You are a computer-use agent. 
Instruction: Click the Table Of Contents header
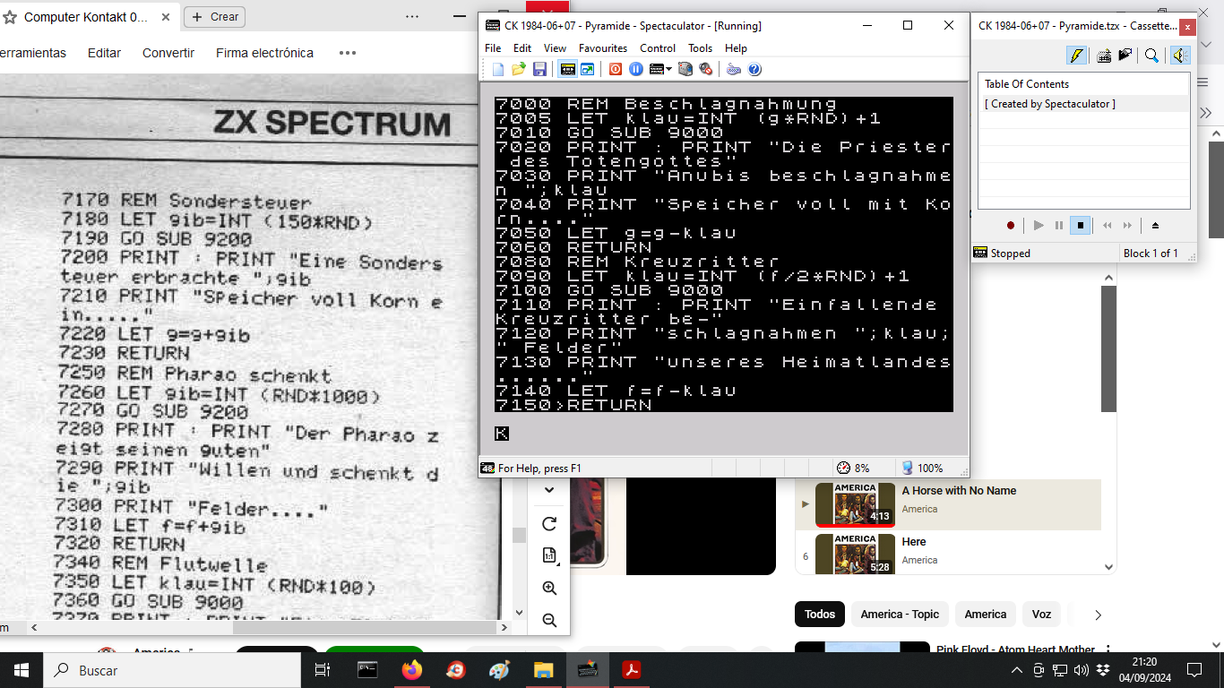[x=1027, y=84]
